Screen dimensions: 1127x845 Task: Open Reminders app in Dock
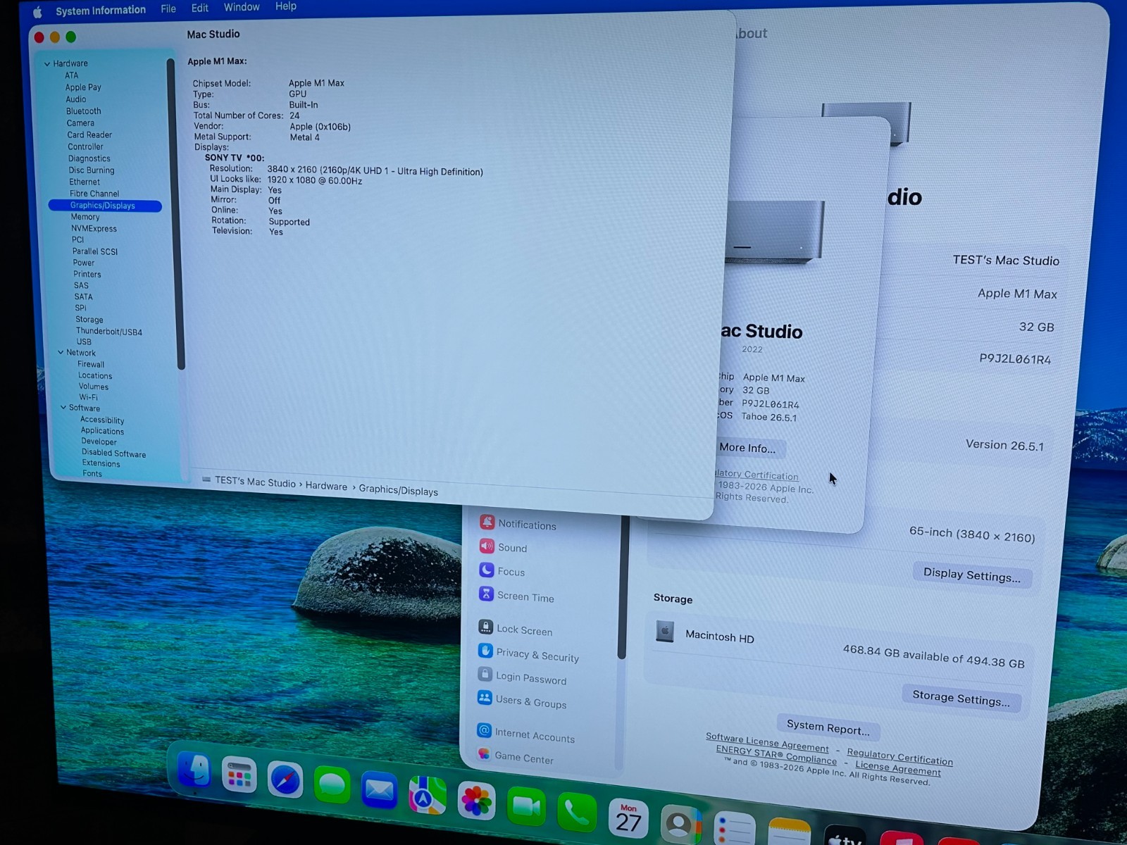pos(734,829)
